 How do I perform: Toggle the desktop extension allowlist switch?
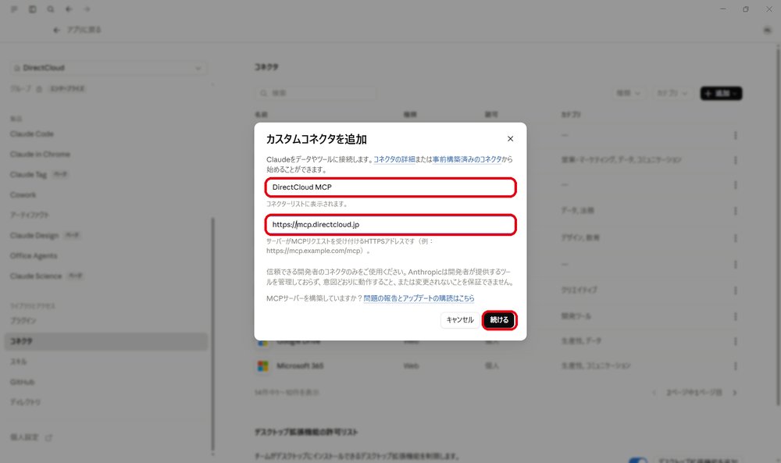[x=638, y=460]
